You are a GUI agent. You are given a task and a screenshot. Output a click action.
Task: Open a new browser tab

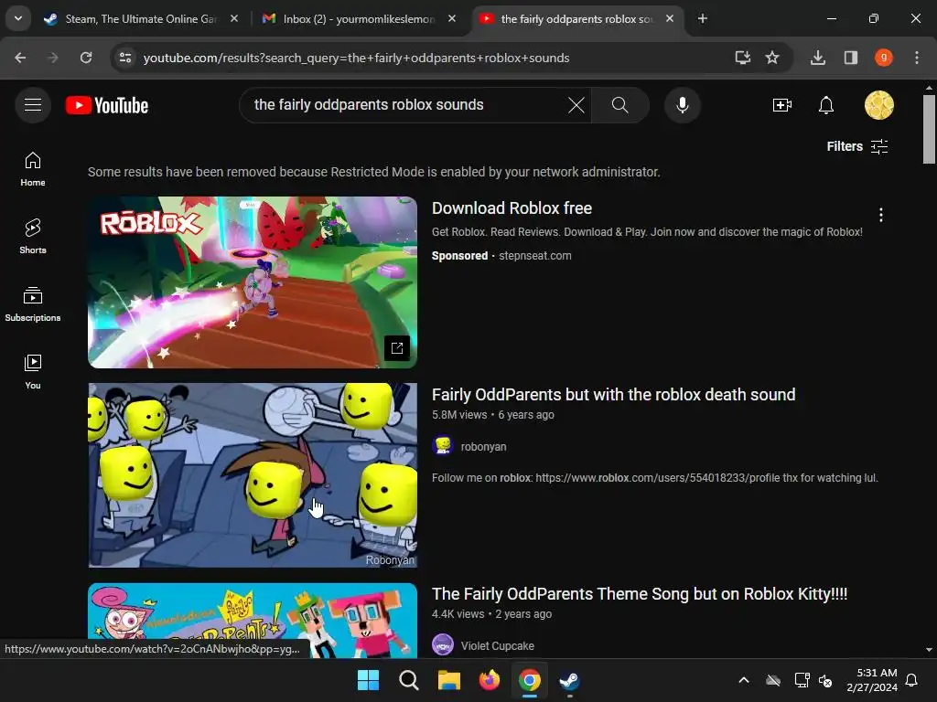[x=703, y=19]
